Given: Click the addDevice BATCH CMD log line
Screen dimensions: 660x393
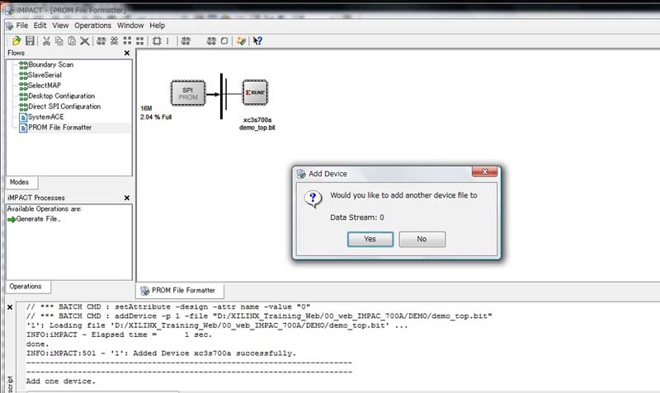Looking at the screenshot, I should click(259, 316).
